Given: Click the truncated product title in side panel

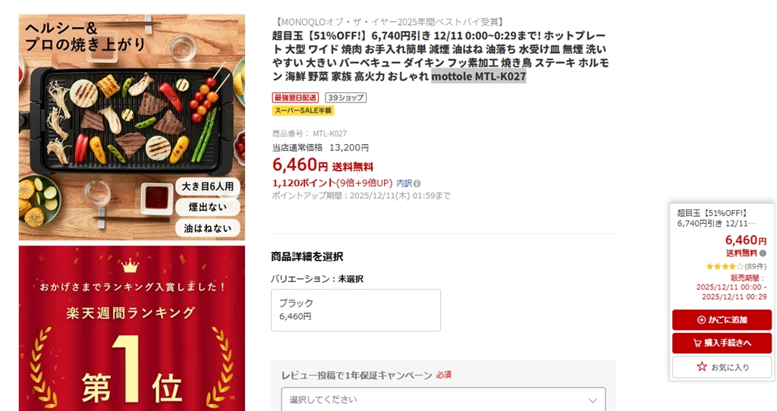Looking at the screenshot, I should [716, 218].
